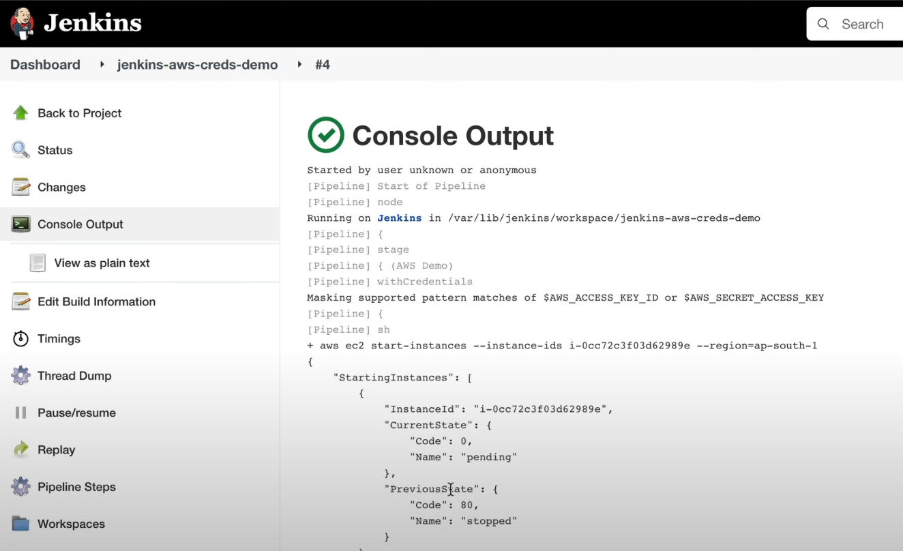
Task: Open the Status page
Action: [x=55, y=150]
